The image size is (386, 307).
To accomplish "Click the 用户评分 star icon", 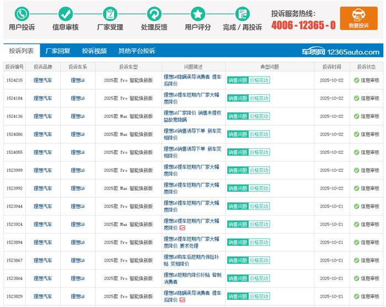I will (197, 14).
